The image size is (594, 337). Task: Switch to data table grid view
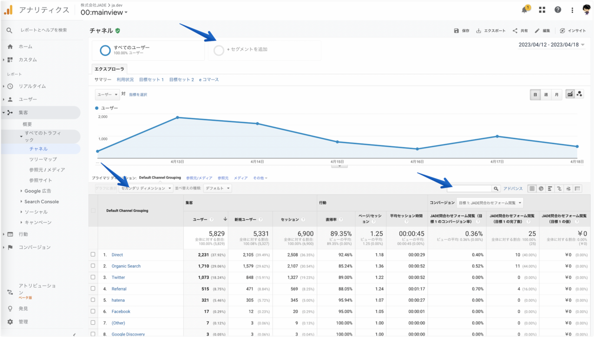click(532, 189)
